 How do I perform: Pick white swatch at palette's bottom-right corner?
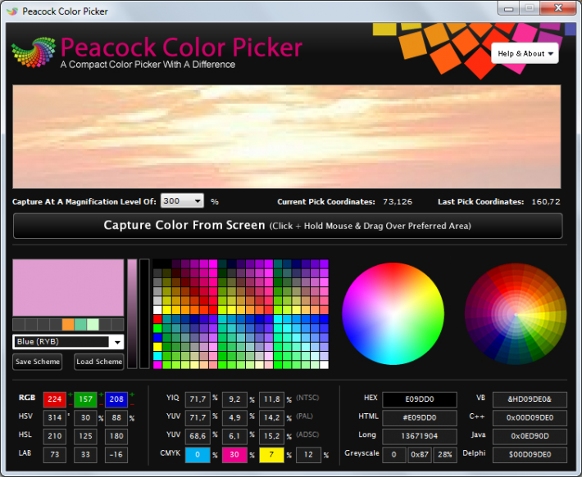(324, 365)
